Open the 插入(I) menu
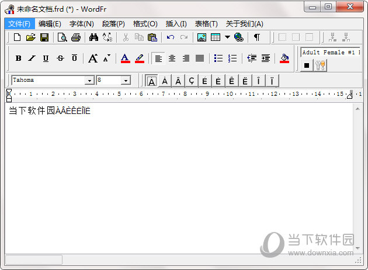The width and height of the screenshot is (368, 270). [176, 23]
